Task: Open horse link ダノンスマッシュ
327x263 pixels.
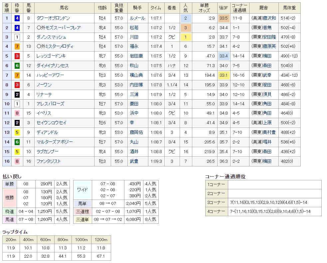Action: (x=51, y=37)
